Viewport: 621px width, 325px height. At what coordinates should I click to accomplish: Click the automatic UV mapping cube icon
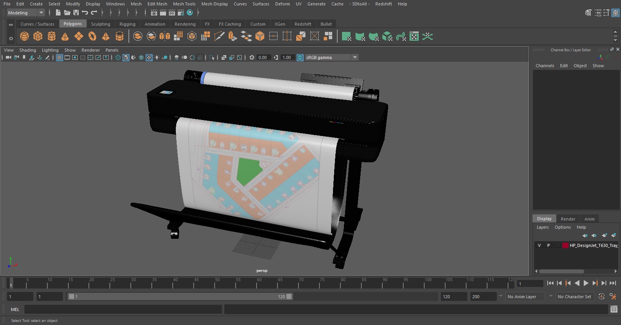coord(387,36)
